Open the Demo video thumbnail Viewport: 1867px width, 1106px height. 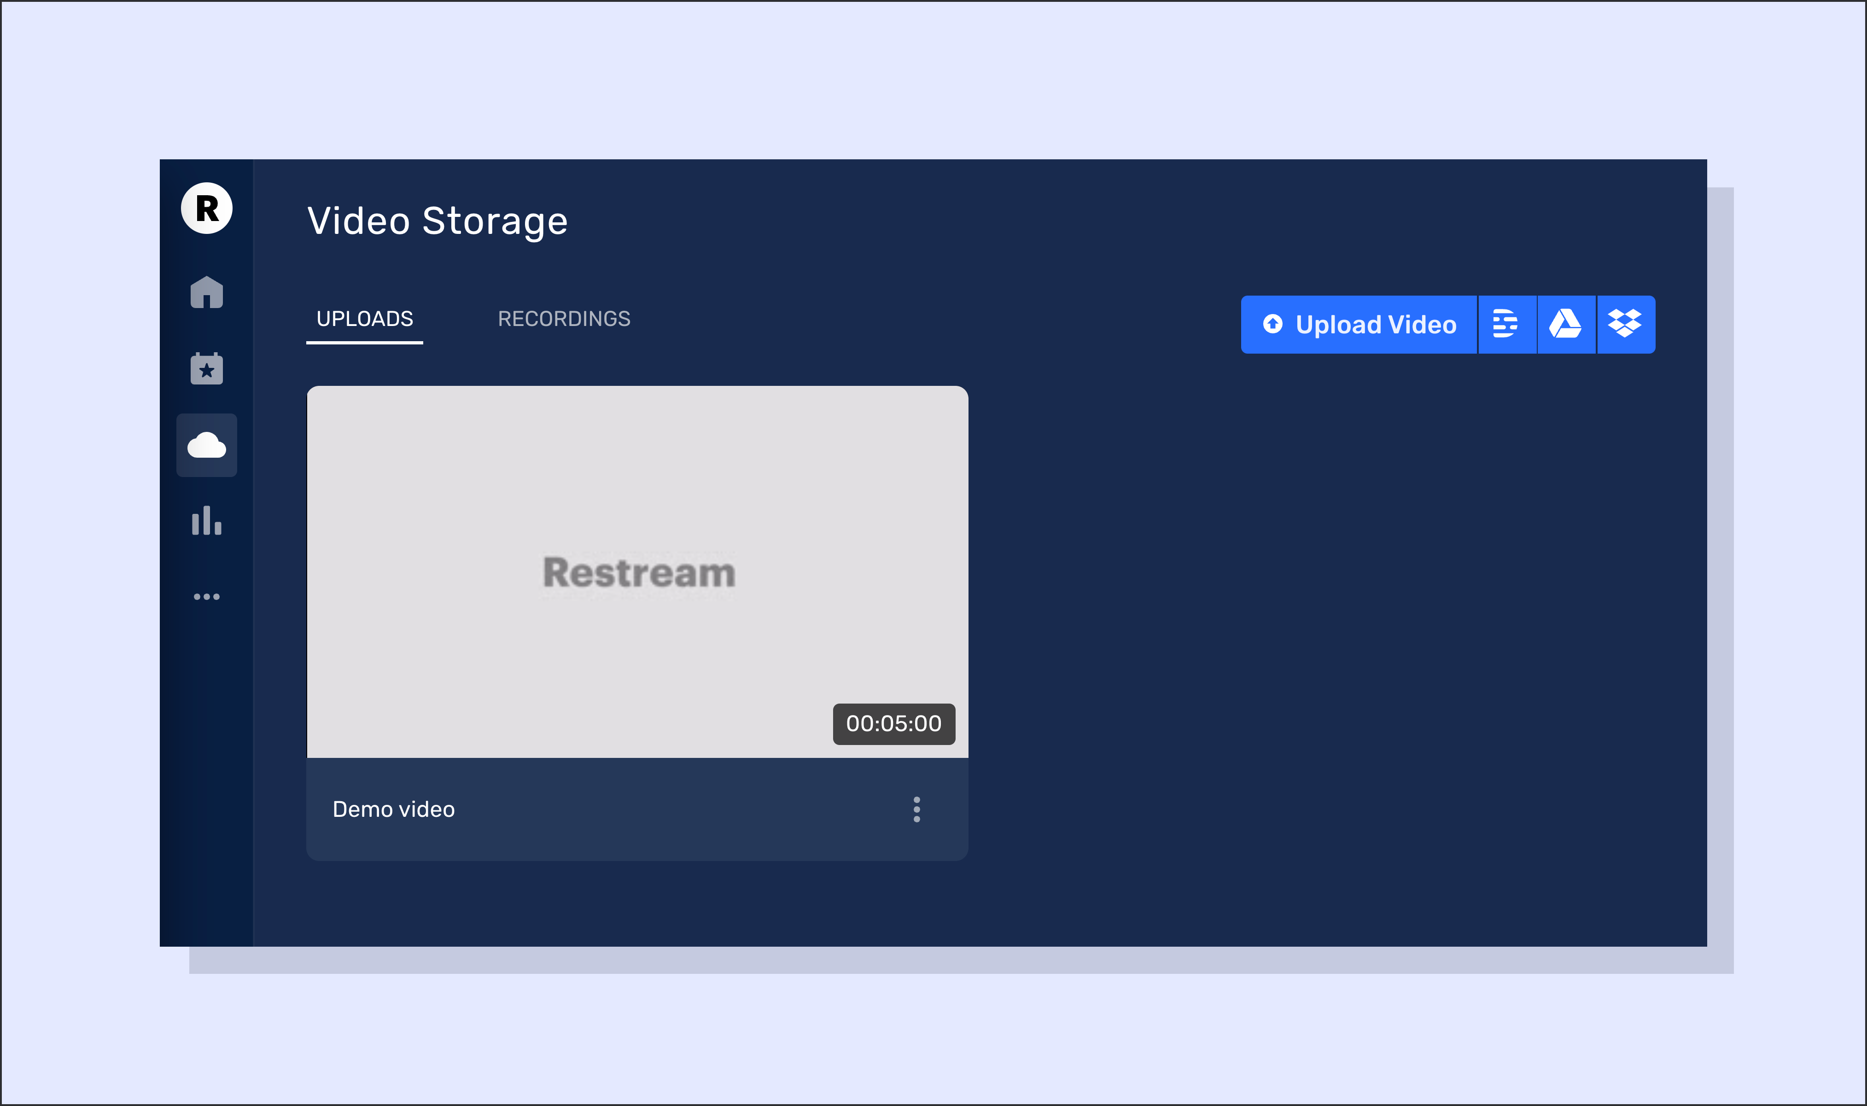point(637,571)
